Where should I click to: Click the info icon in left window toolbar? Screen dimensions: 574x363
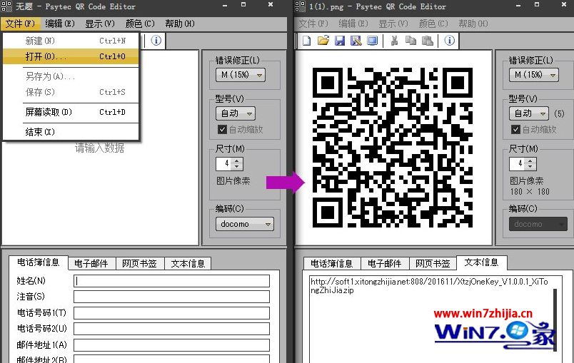click(x=156, y=41)
